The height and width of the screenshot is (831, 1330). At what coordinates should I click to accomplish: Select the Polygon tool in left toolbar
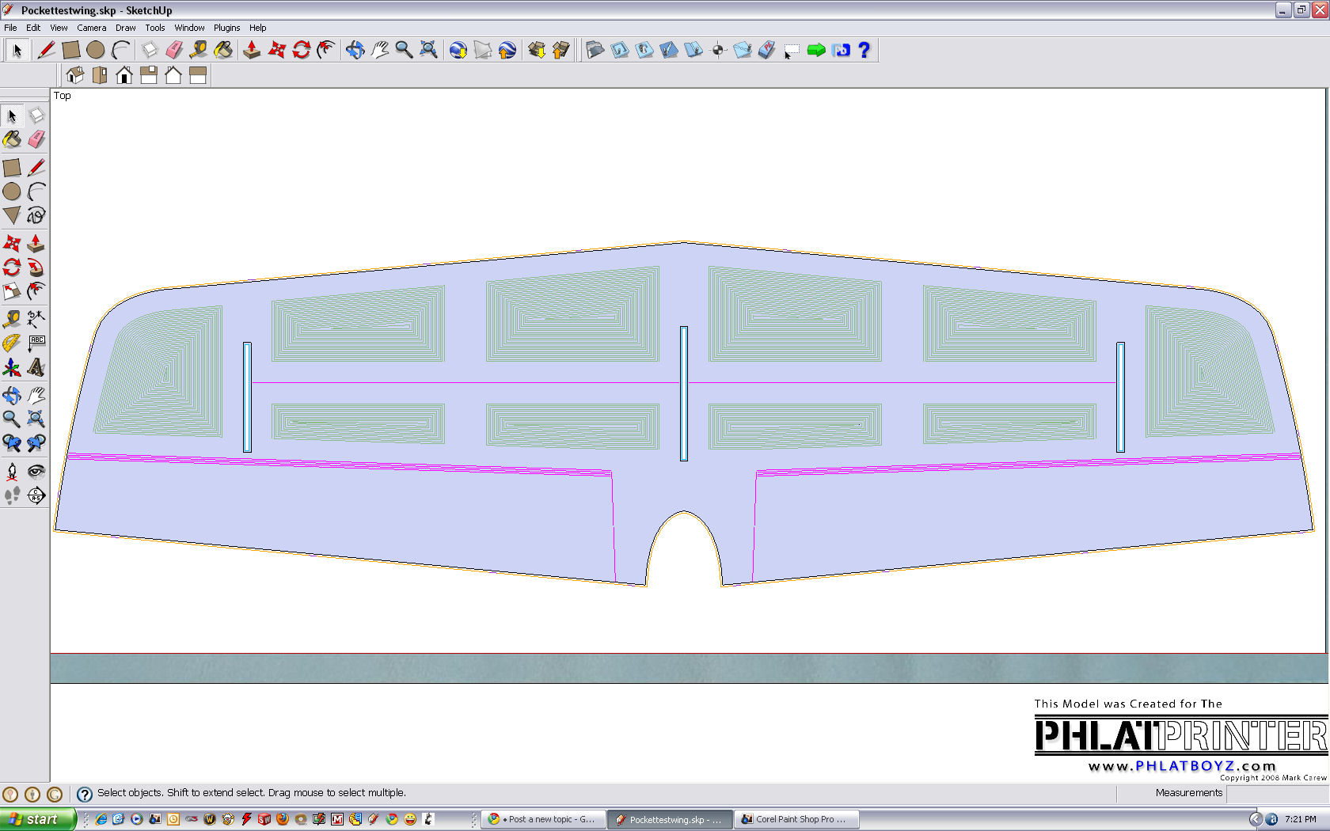coord(12,215)
